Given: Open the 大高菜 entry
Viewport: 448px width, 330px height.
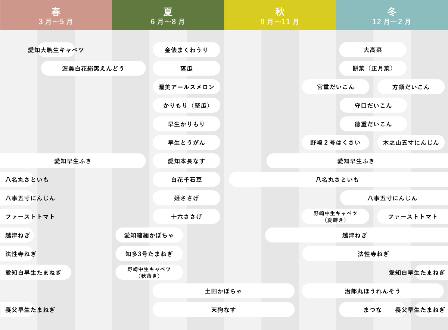Looking at the screenshot, I should (373, 50).
